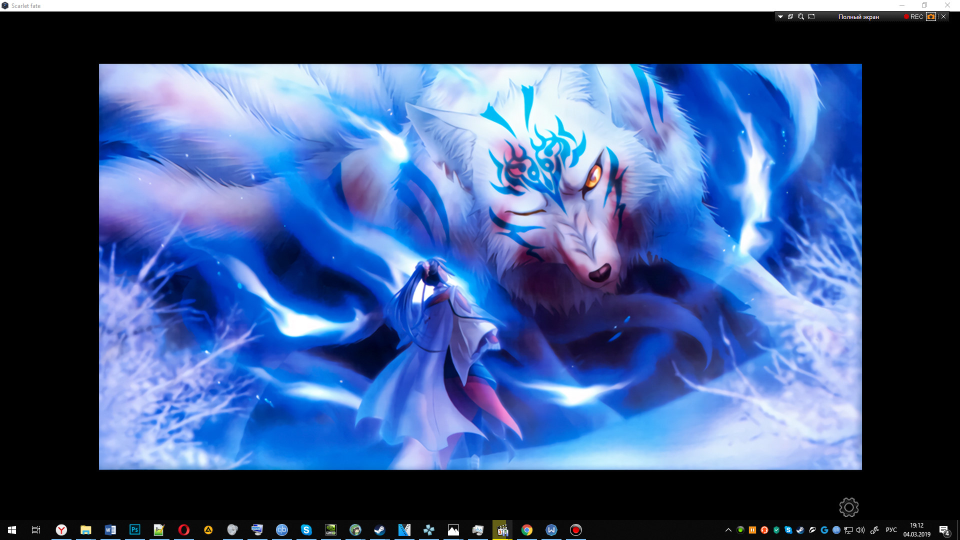
Task: Open the red record app on taskbar
Action: tap(576, 530)
